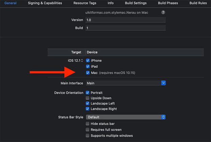Switch to the General tab
The width and height of the screenshot is (211, 142).
coord(11,3)
